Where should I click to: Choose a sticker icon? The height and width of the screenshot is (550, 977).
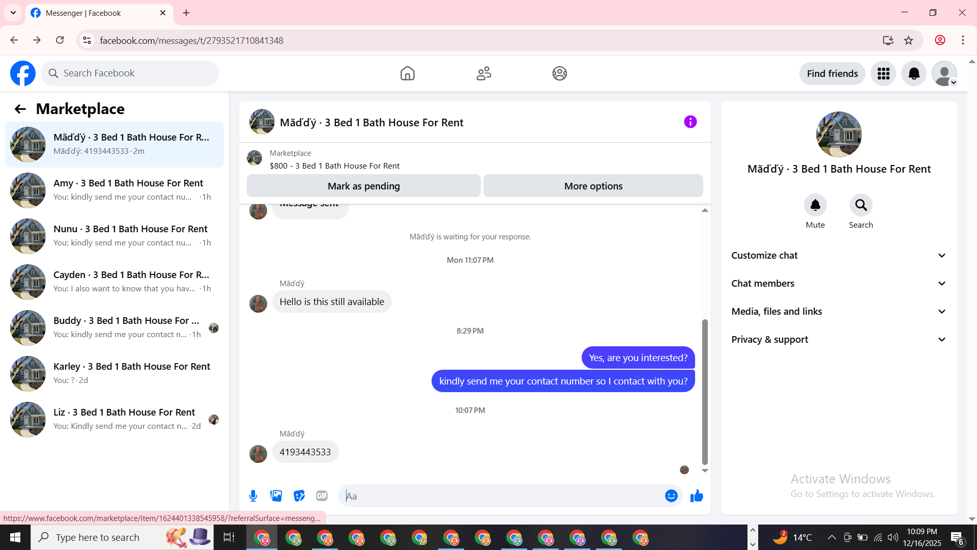pos(299,496)
